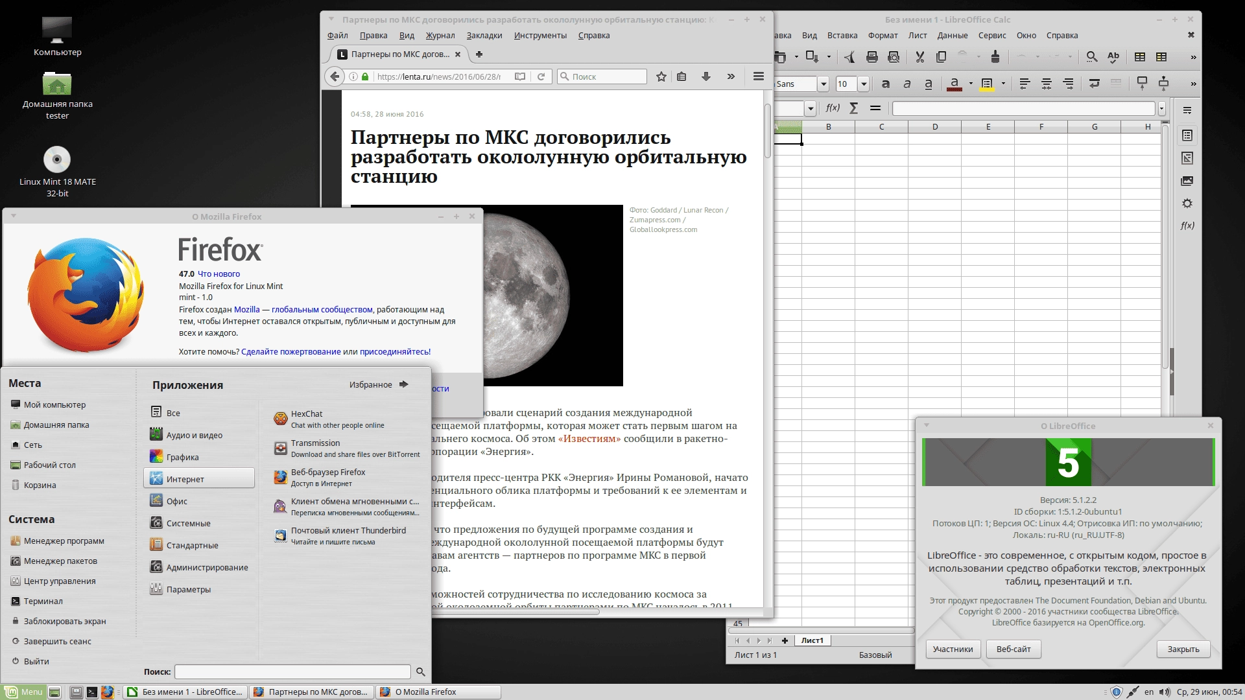Click Закрыть button in LibreOffice about dialog
This screenshot has width=1245, height=700.
coord(1183,649)
